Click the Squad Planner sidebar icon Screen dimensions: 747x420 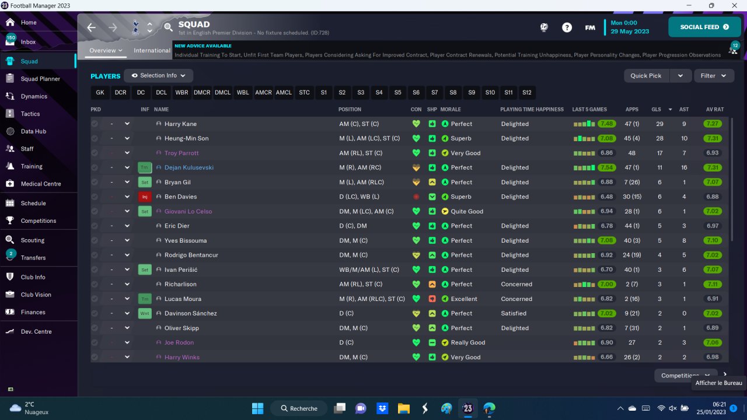tap(10, 79)
